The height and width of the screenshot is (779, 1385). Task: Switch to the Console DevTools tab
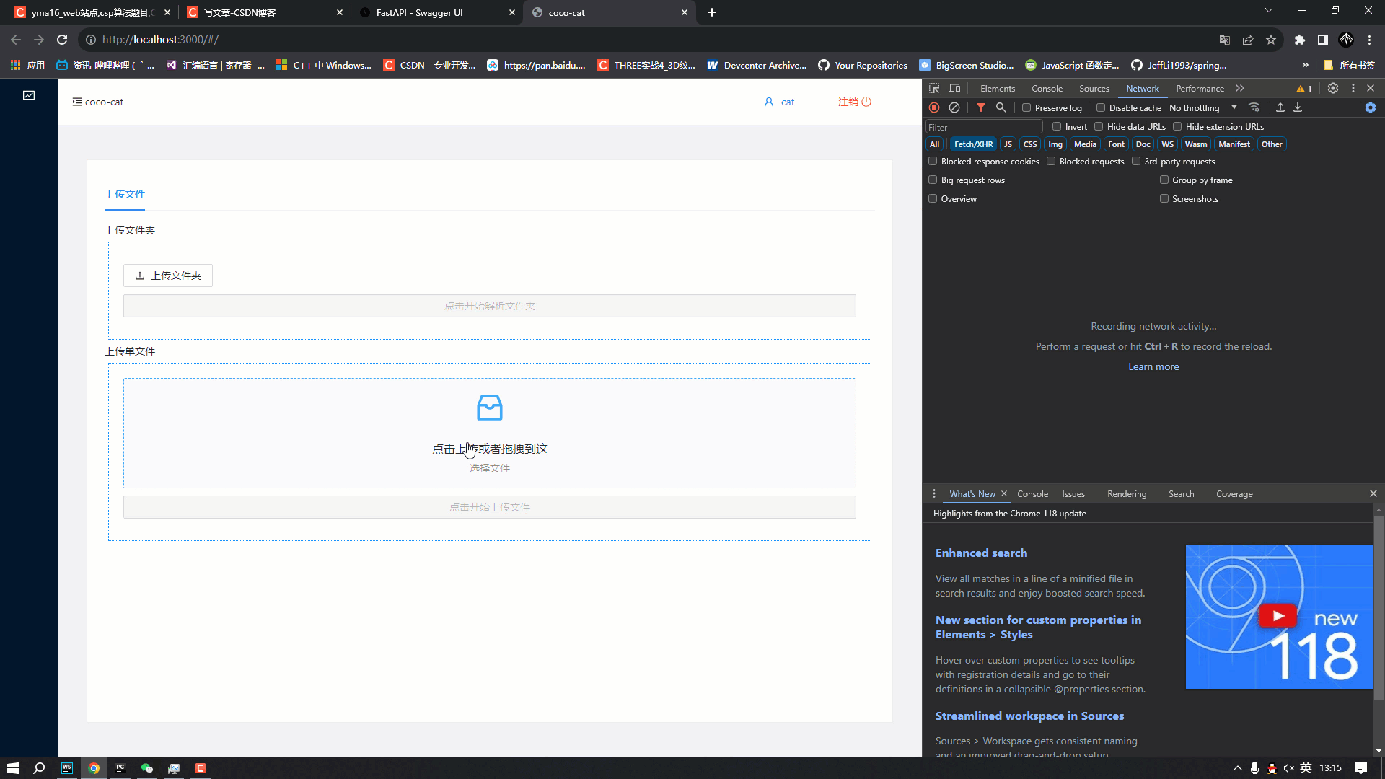(1047, 88)
